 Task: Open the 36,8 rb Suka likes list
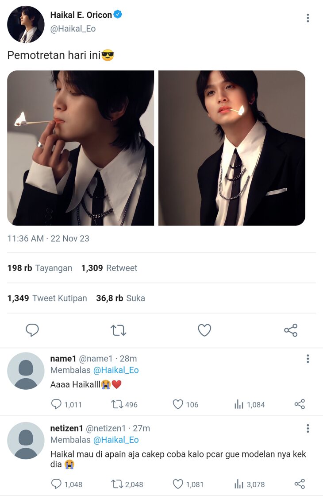tap(120, 298)
